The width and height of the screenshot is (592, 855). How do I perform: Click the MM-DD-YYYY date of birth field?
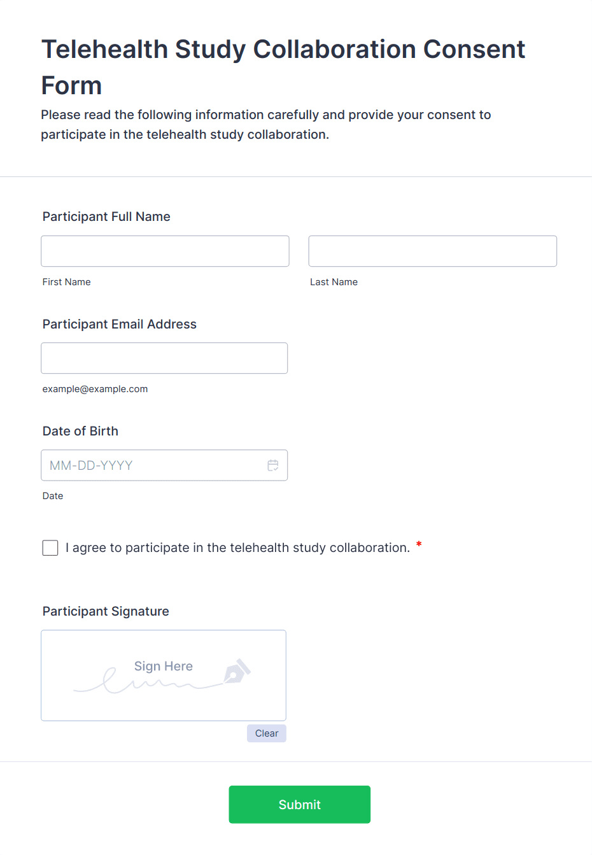pos(153,465)
